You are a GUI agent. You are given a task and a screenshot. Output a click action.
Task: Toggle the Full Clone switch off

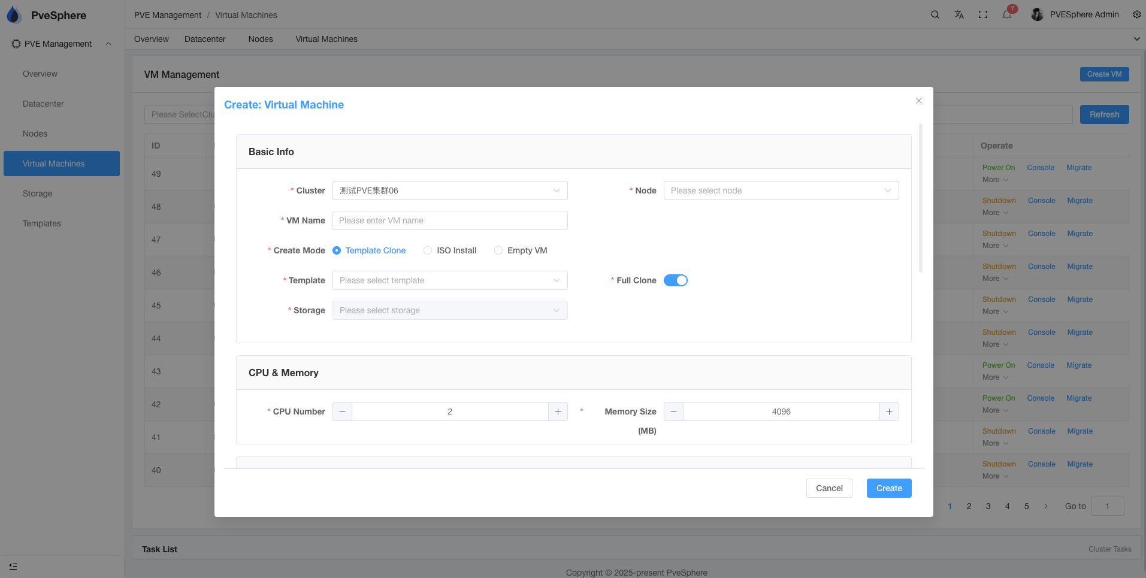(675, 280)
